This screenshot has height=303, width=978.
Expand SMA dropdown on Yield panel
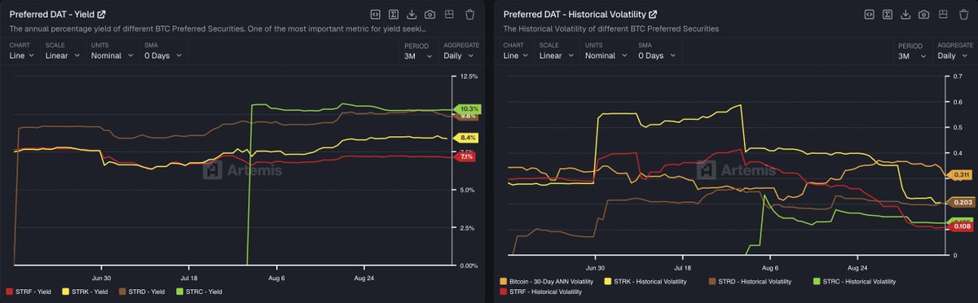tap(162, 55)
